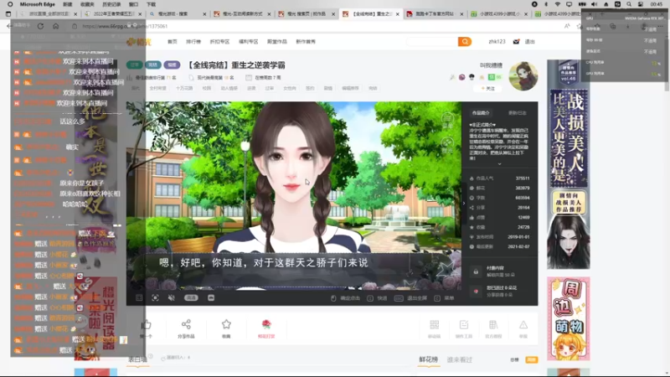Click the orange site search button
The width and height of the screenshot is (670, 377).
[465, 41]
